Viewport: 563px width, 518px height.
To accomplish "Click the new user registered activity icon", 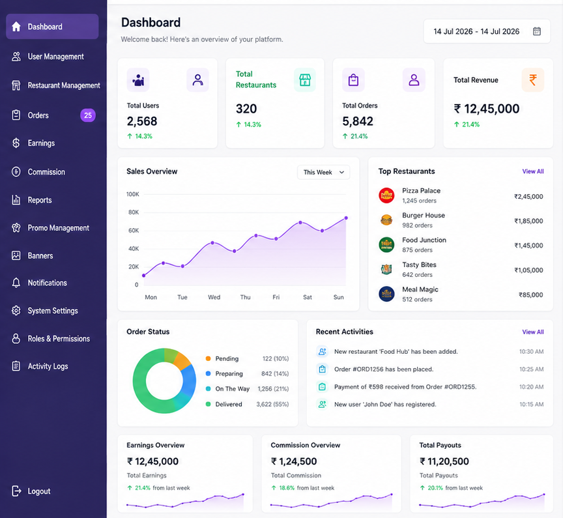I will click(x=323, y=404).
